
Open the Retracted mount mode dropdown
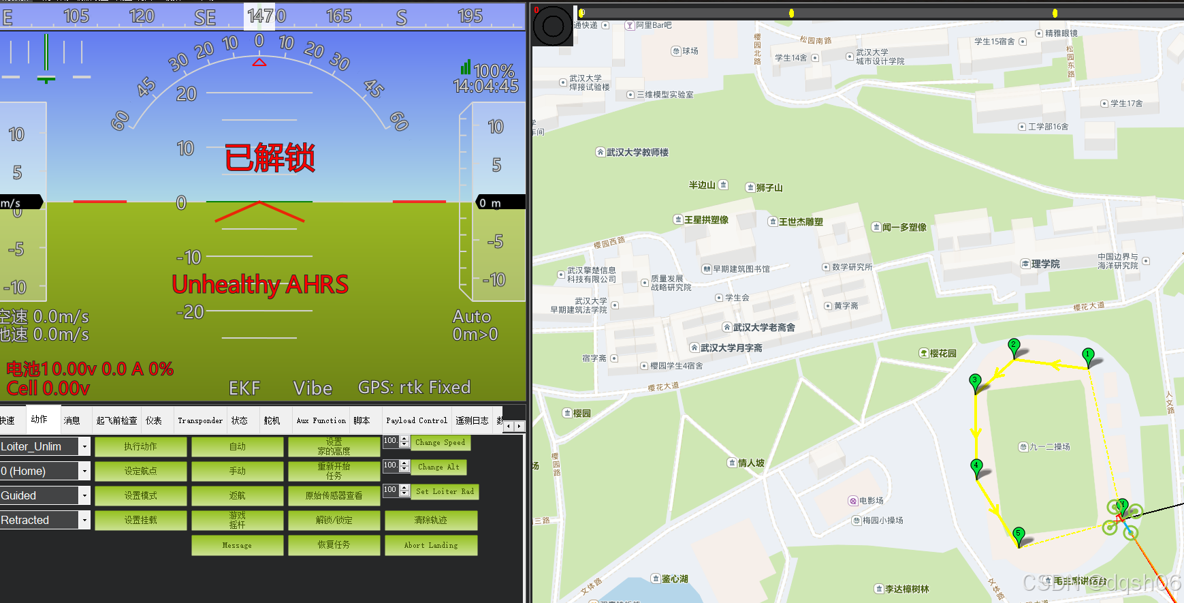(84, 520)
